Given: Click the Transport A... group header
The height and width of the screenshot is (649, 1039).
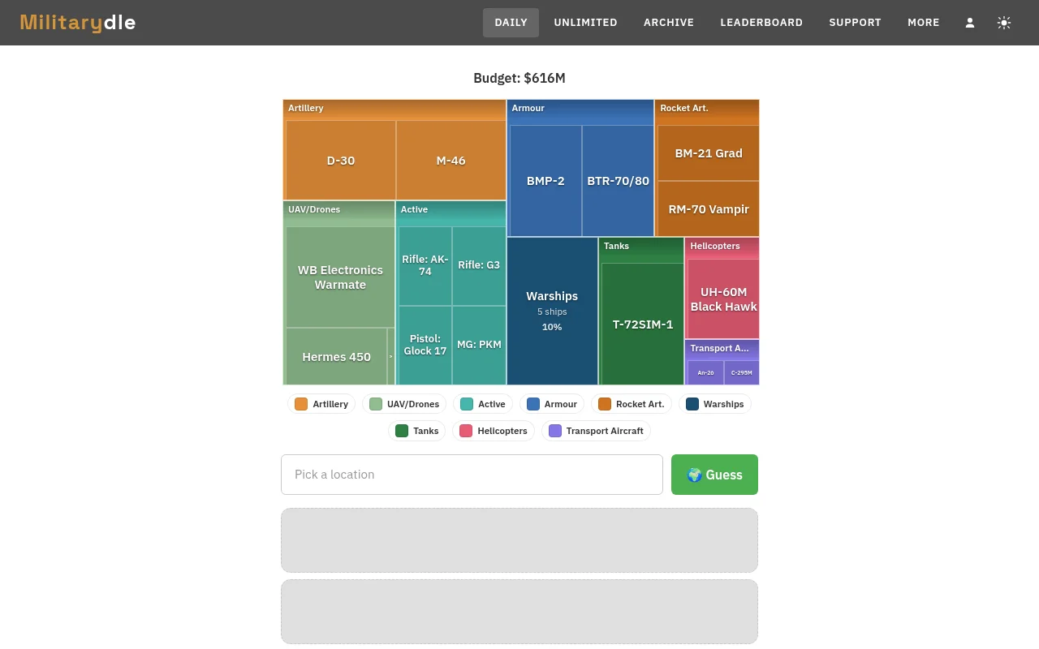Looking at the screenshot, I should click(x=722, y=349).
